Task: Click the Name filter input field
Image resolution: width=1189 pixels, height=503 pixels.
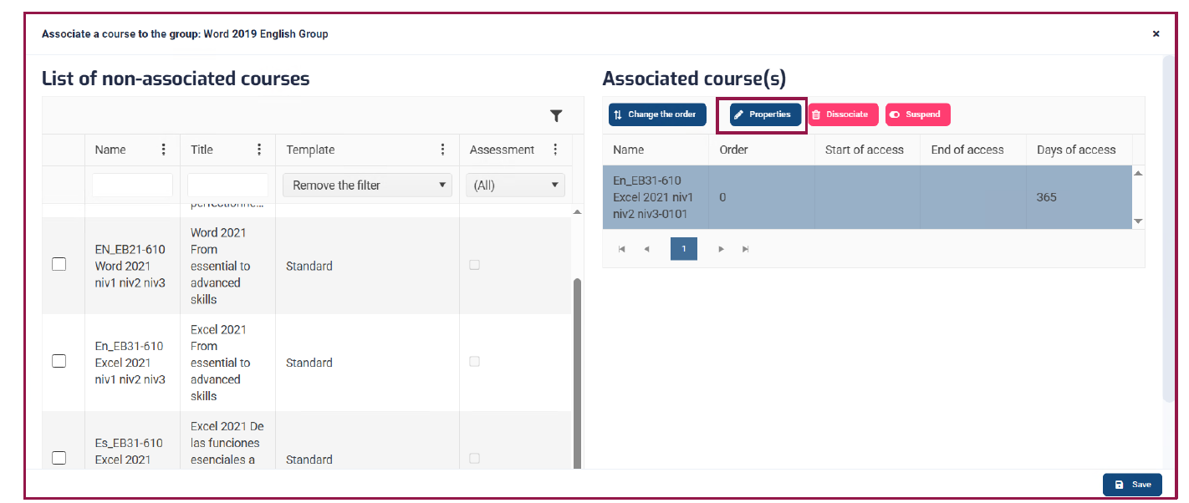Action: coord(132,185)
